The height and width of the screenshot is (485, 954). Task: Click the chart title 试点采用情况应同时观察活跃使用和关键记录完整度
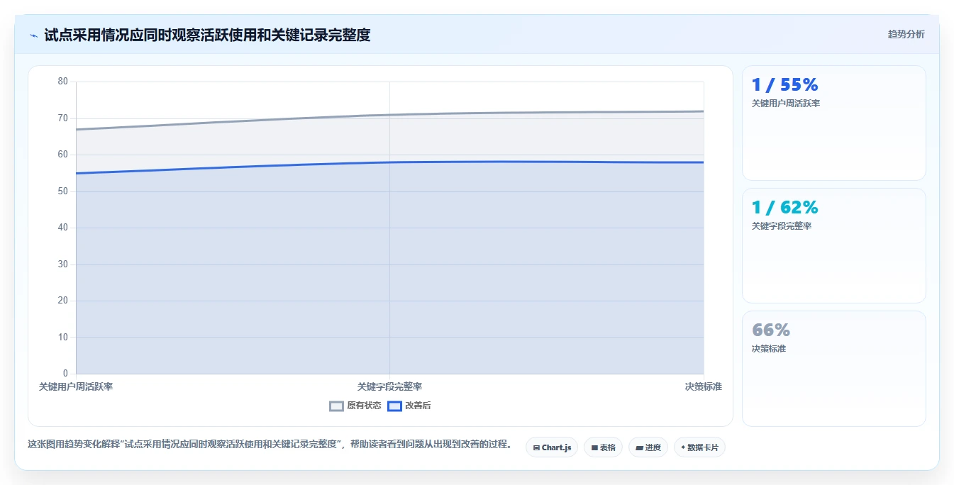click(207, 35)
